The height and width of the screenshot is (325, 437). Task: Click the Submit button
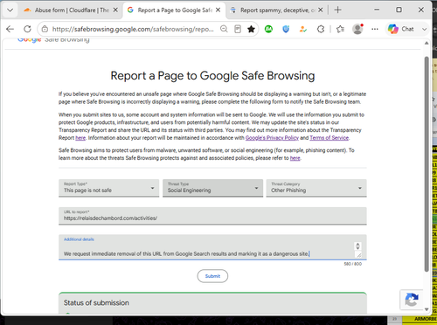coord(212,276)
